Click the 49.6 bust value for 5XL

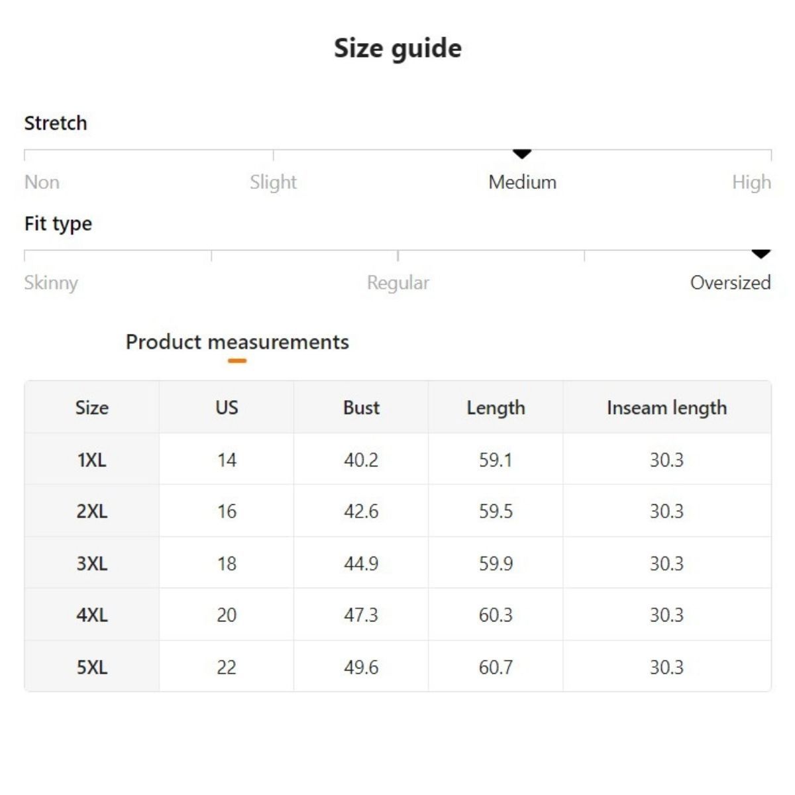[361, 667]
